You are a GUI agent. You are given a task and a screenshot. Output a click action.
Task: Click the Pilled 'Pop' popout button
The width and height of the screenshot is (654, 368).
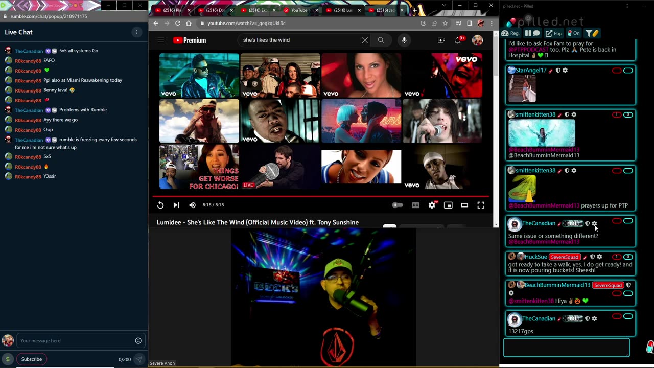[x=554, y=33]
